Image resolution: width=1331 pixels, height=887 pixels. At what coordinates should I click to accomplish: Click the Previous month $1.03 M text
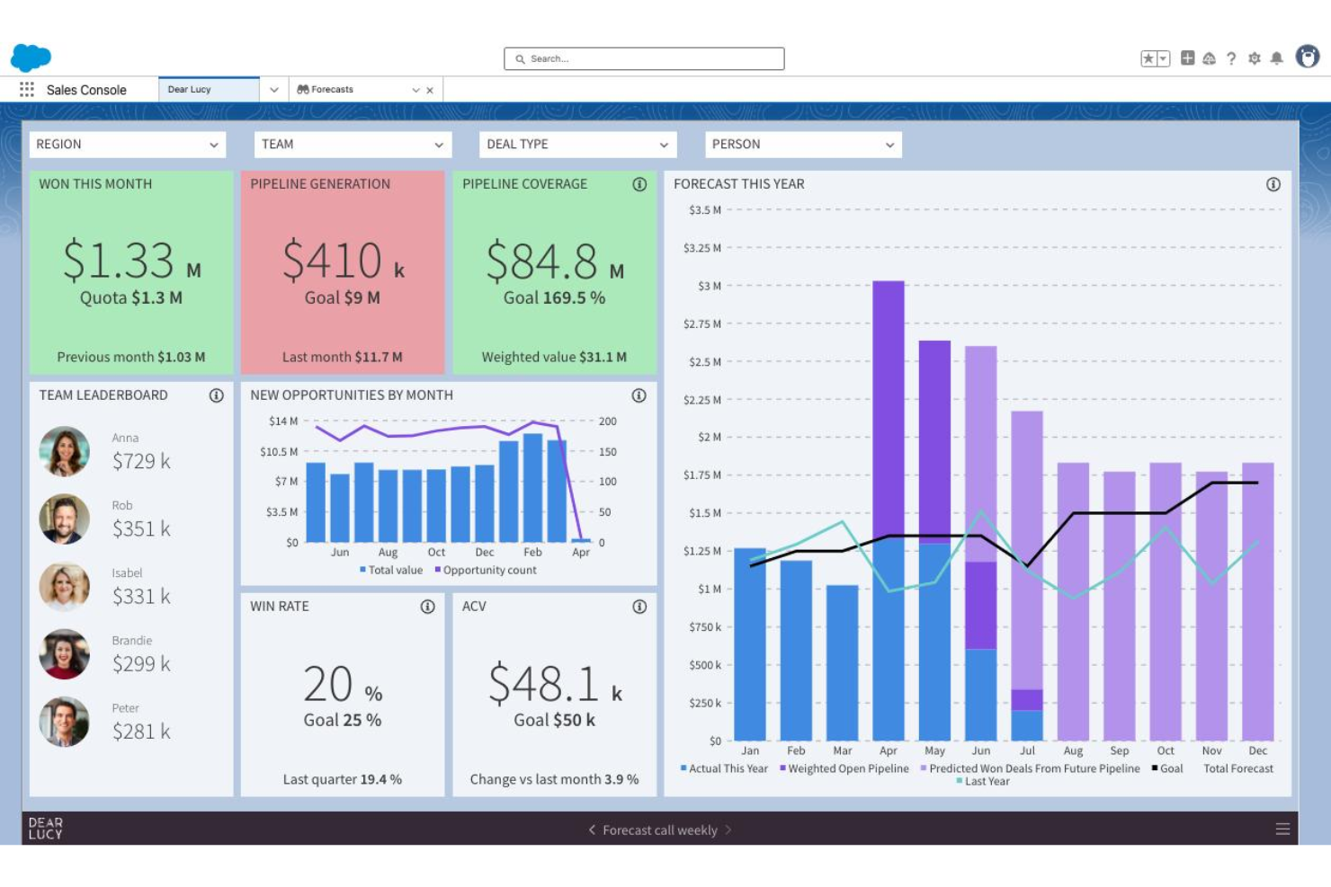pos(131,357)
